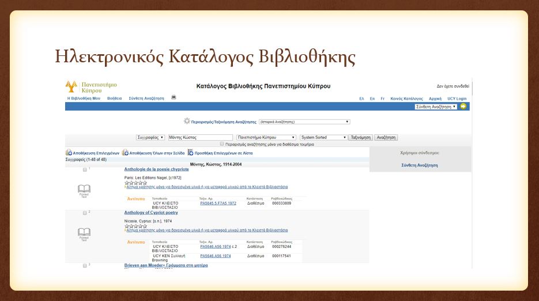
Task: Open call number PA5645.5.F7A5 1972
Action: (218, 204)
